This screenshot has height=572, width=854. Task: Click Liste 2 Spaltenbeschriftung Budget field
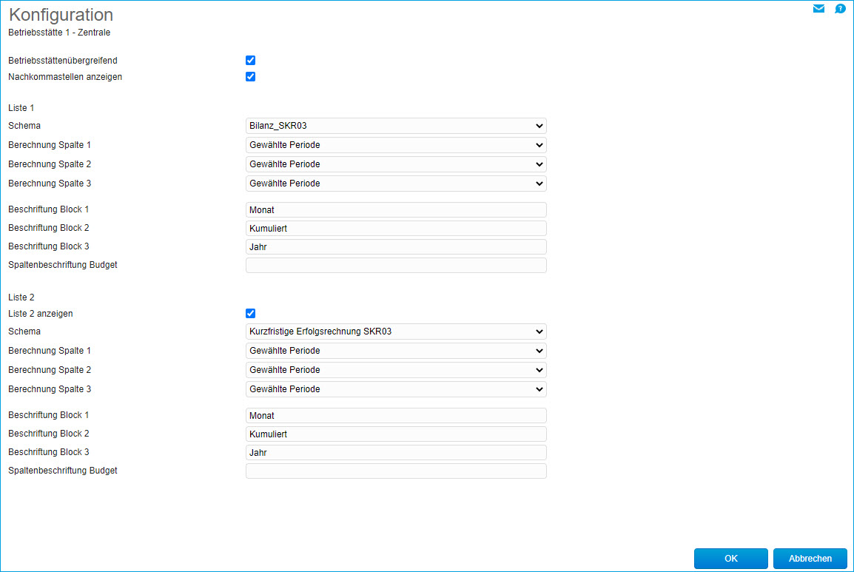(x=396, y=471)
